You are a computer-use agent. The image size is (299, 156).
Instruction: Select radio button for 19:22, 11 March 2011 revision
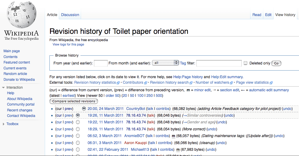click(78, 122)
